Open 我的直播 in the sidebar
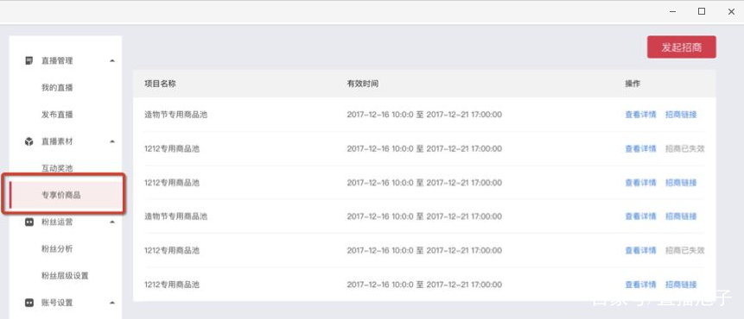Screen dimensions: 744x319 [57, 88]
